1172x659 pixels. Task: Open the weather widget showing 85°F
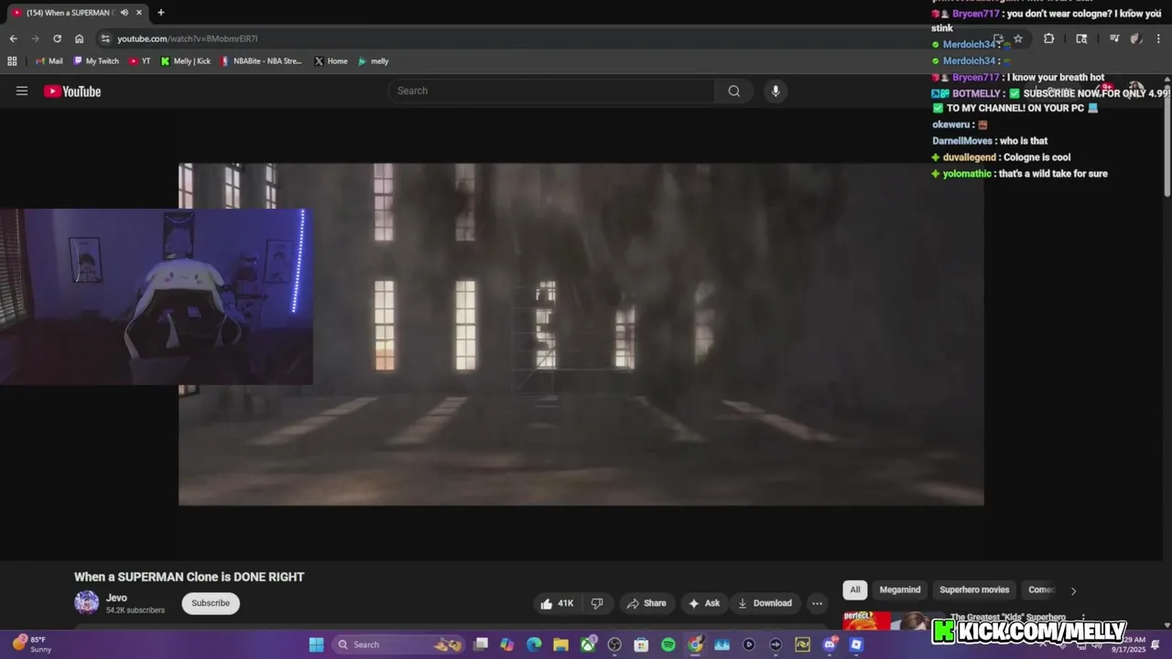pyautogui.click(x=33, y=644)
